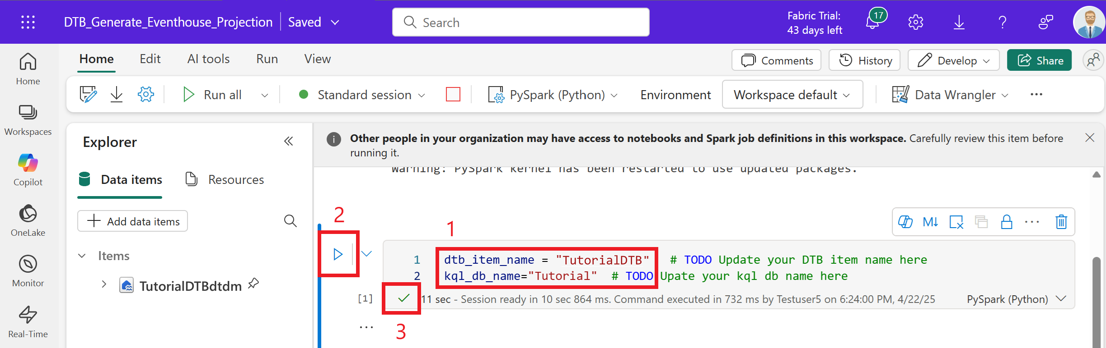Image resolution: width=1106 pixels, height=348 pixels.
Task: Click Add data items button
Action: point(133,221)
